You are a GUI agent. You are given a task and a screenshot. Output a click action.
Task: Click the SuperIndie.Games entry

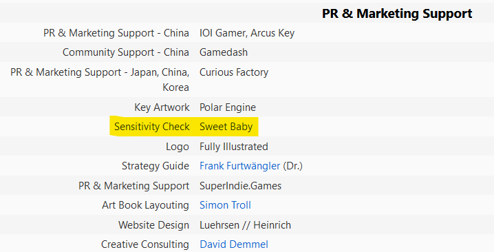240,186
